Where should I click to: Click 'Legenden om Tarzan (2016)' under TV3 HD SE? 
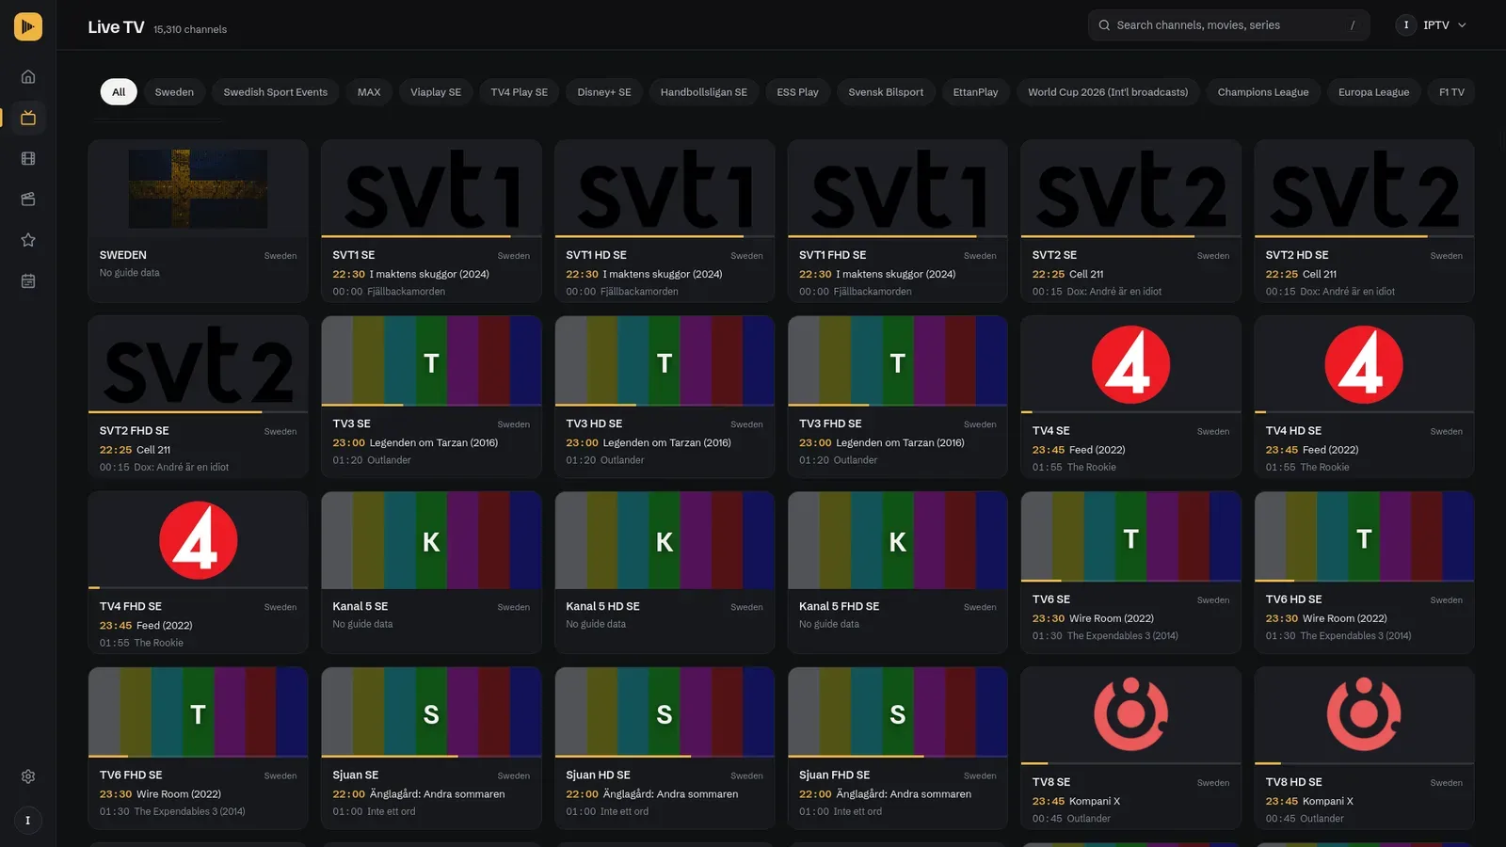[x=666, y=443]
